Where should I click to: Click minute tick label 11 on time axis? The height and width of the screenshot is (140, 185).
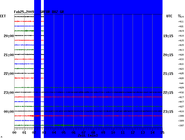[123, 133]
